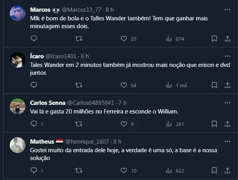Reply to Matheus's tweet

click(x=34, y=171)
